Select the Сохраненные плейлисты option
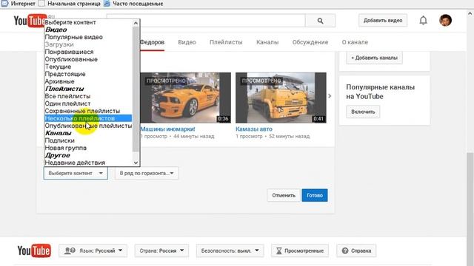This screenshot has height=266, width=474. coord(88,111)
